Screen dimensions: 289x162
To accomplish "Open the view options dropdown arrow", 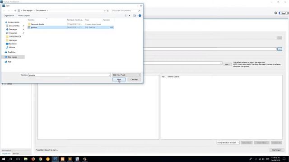I will pos(130,16).
